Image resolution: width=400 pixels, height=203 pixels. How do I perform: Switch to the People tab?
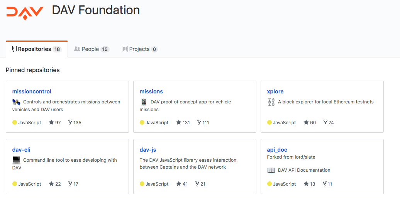[92, 49]
